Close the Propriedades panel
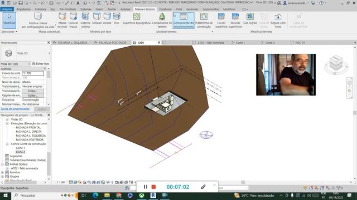 click(x=49, y=42)
